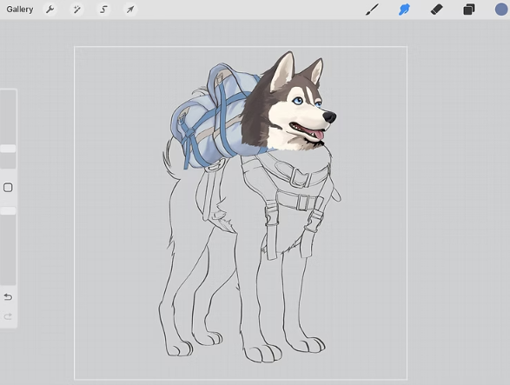Select the Smudge finger tool
Viewport: 510px width, 385px height.
point(404,10)
